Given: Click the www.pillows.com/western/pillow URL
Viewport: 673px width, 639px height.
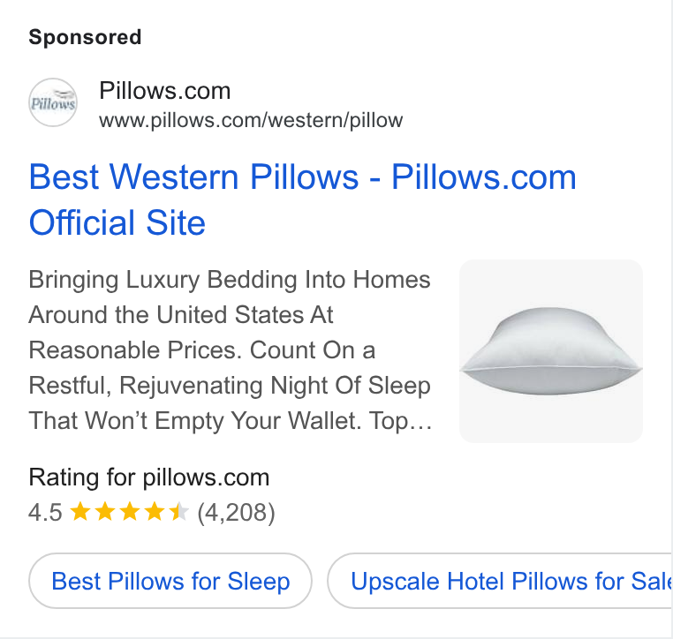Looking at the screenshot, I should click(251, 120).
